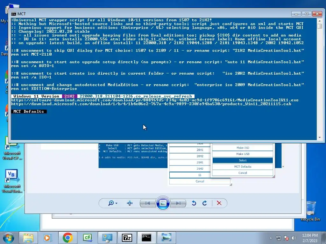The width and height of the screenshot is (326, 244).
Task: Click the Windows 11 Version label in console
Action: point(36,96)
